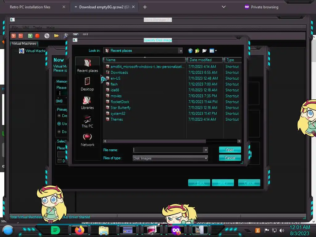
Task: Click the scroll right arrow of file list
Action: (x=239, y=141)
